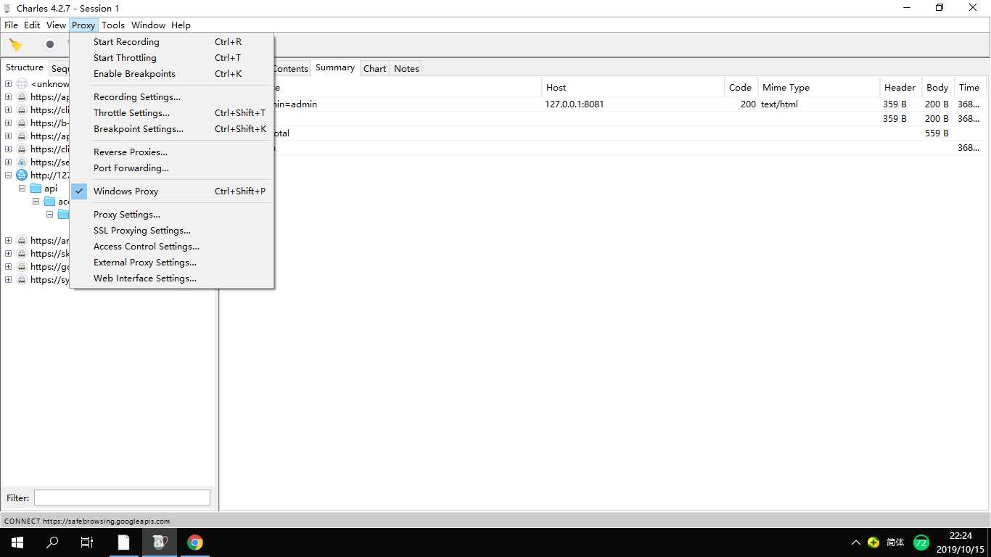Sort by the Code column header
The image size is (991, 557).
[741, 87]
